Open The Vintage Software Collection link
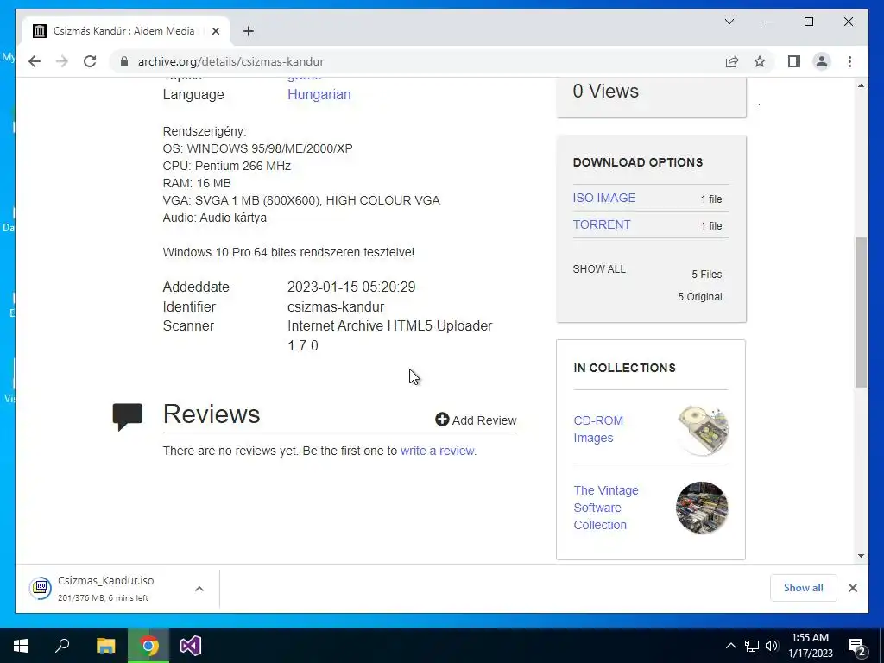 coord(606,508)
